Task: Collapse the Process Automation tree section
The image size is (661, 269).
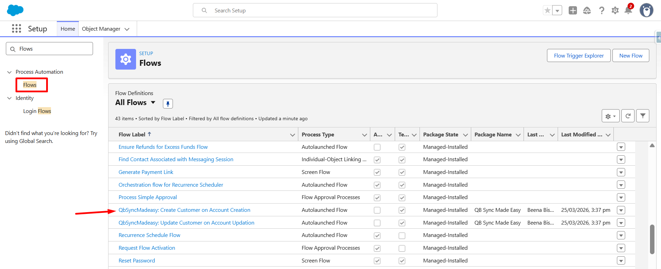Action: (9, 72)
